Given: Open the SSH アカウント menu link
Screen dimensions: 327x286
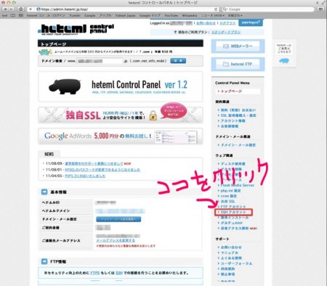Looking at the screenshot, I should [x=233, y=212].
